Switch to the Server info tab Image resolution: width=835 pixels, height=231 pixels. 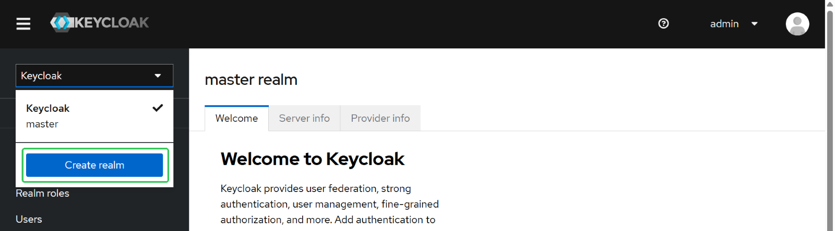pyautogui.click(x=304, y=118)
